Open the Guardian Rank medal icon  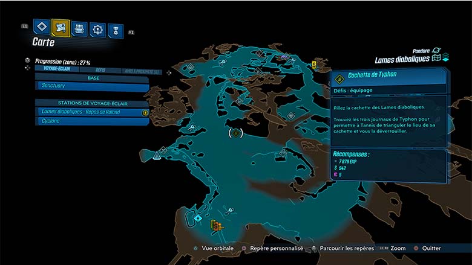(115, 30)
